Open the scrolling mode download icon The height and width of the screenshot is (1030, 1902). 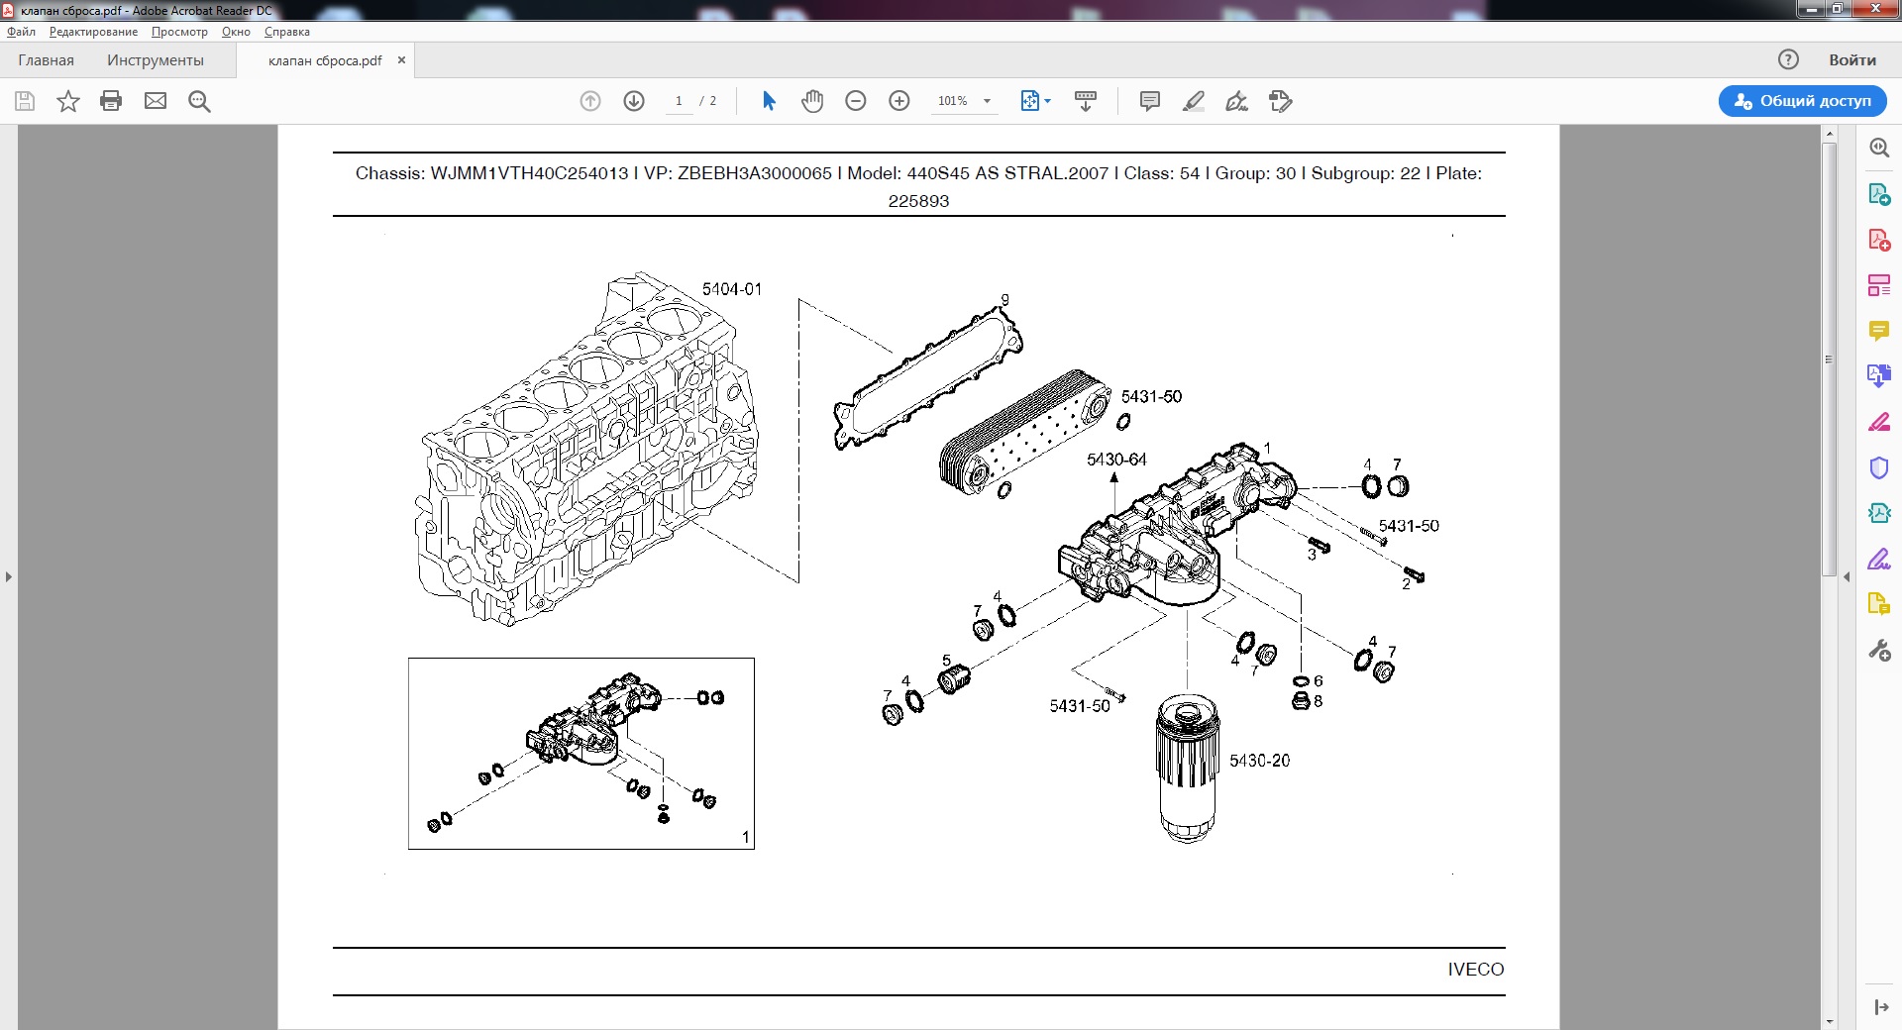tap(1086, 101)
